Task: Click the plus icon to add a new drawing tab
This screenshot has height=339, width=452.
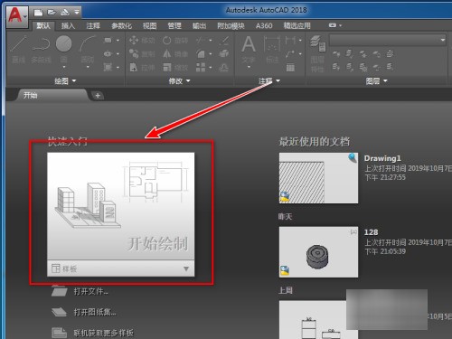Action: 98,96
